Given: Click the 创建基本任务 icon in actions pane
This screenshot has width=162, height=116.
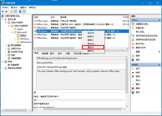Looking at the screenshot, I should (x=133, y=24).
